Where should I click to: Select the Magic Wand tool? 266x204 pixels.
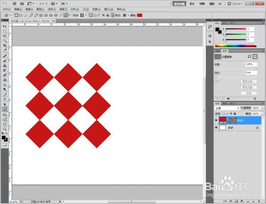[x=5, y=41]
